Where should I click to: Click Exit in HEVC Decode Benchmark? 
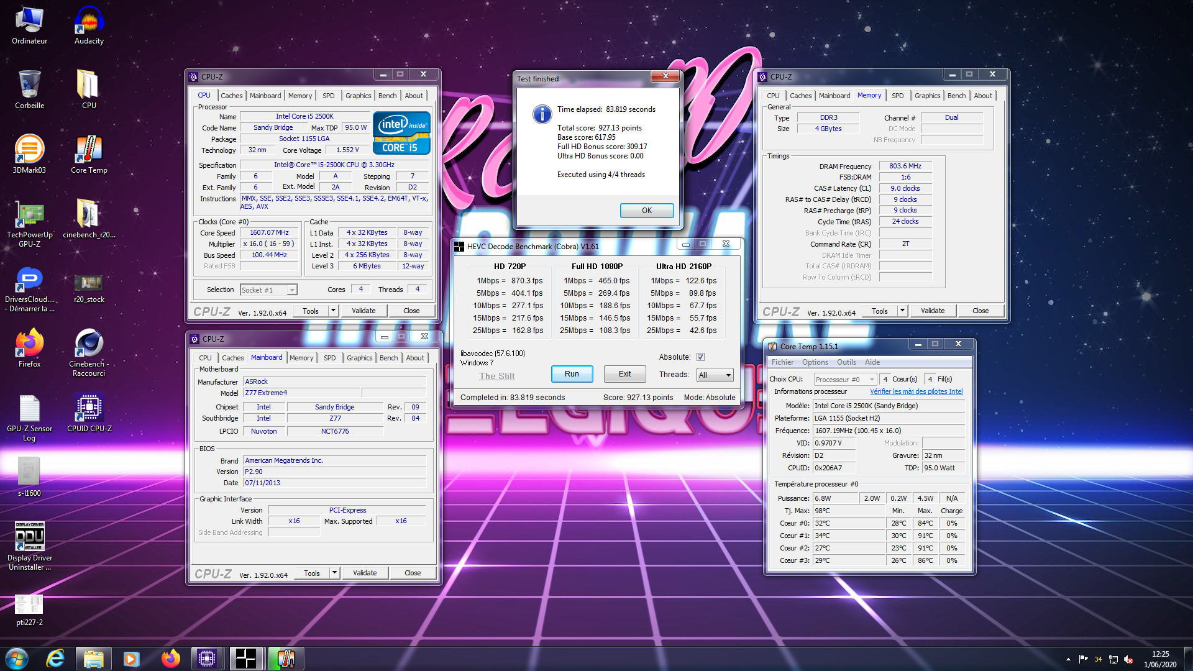(x=624, y=374)
